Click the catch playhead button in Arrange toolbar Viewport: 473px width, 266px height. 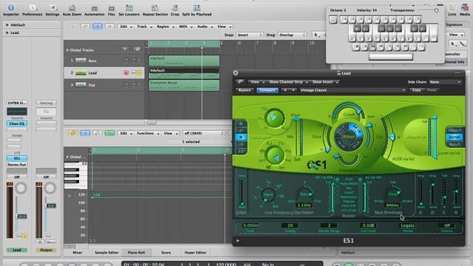tap(98, 27)
